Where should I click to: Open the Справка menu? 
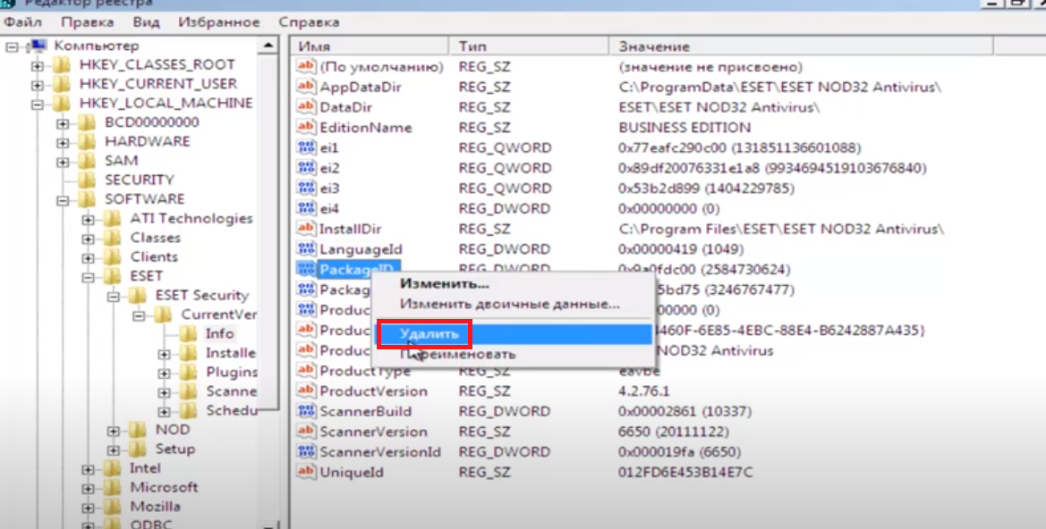[x=309, y=22]
